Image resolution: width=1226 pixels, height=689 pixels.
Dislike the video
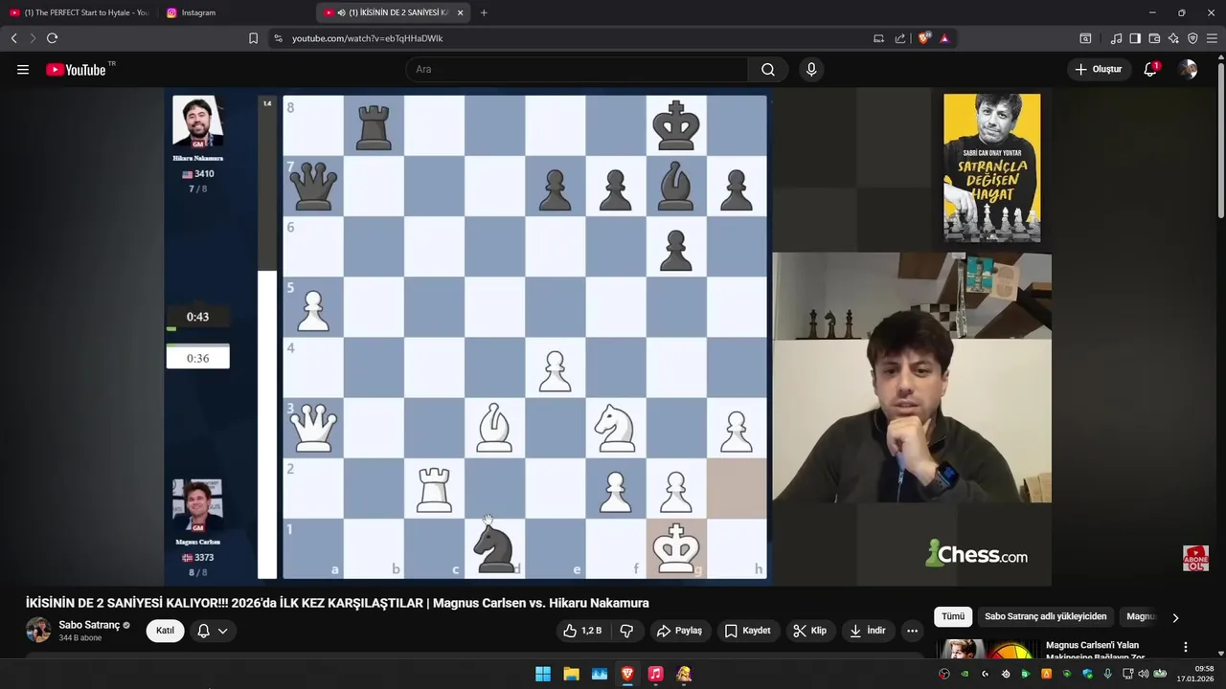[x=626, y=631]
